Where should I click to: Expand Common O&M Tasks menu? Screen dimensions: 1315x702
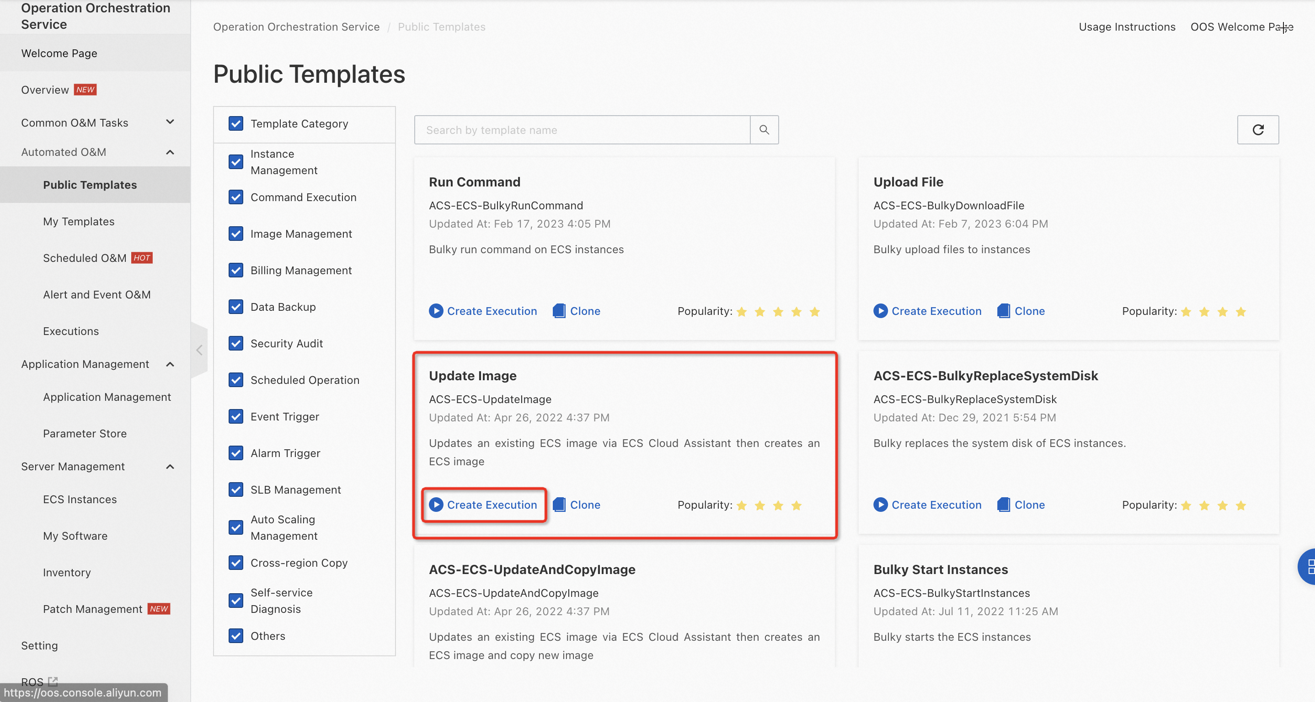coord(170,122)
